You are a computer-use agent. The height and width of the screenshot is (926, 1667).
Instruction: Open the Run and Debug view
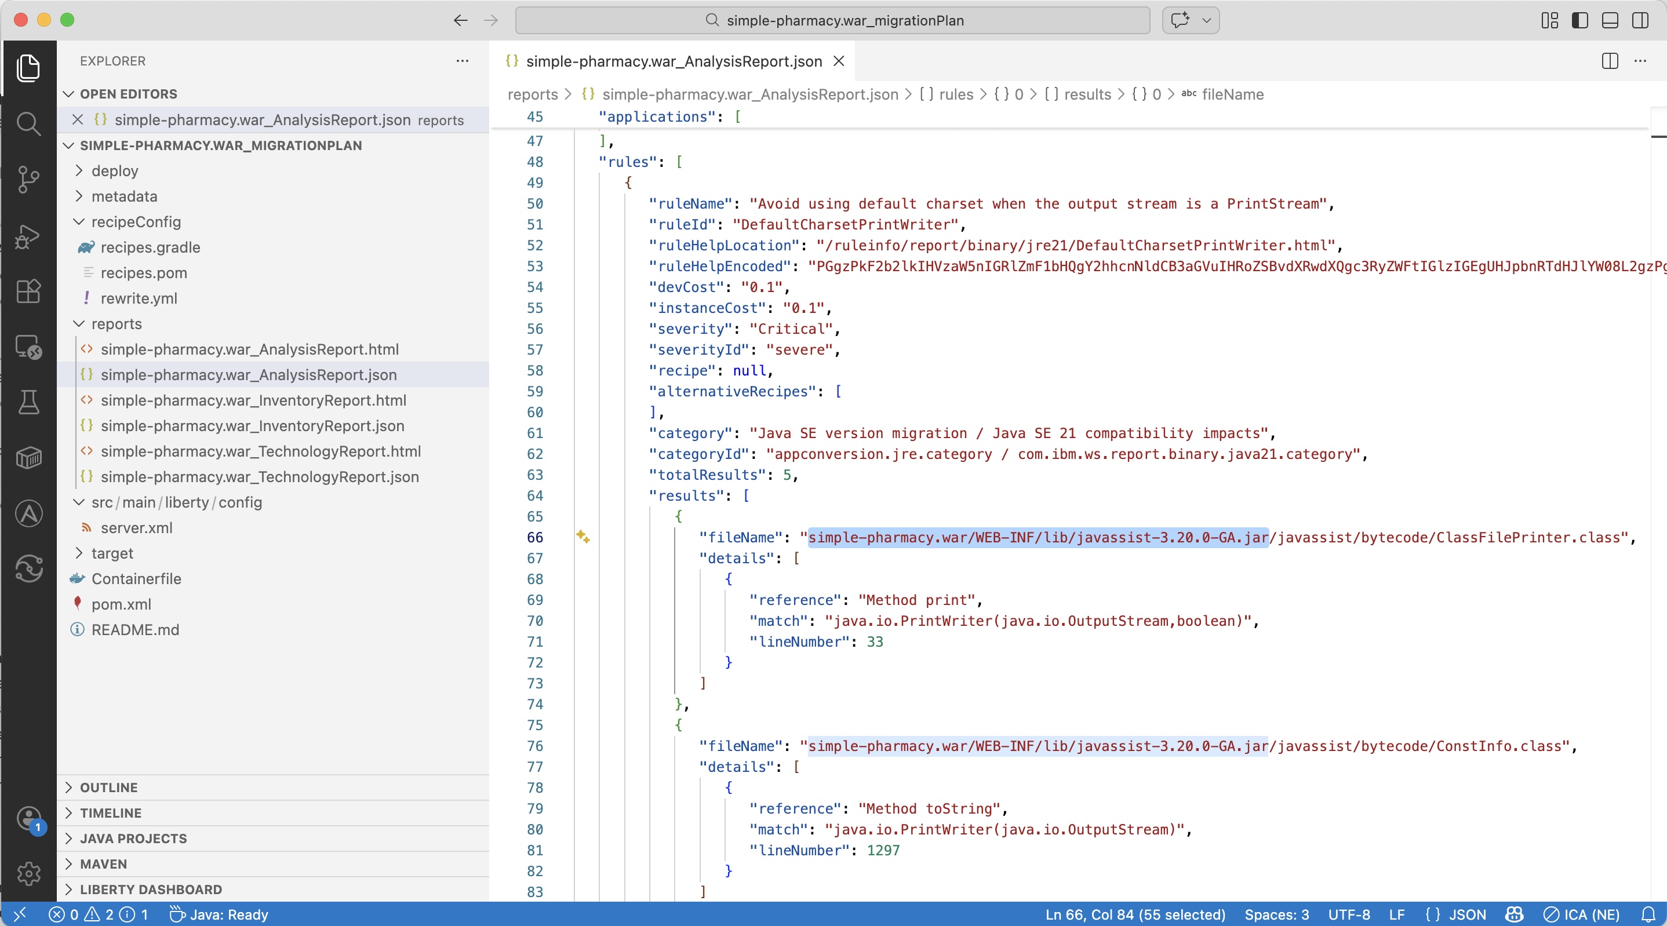click(x=28, y=236)
